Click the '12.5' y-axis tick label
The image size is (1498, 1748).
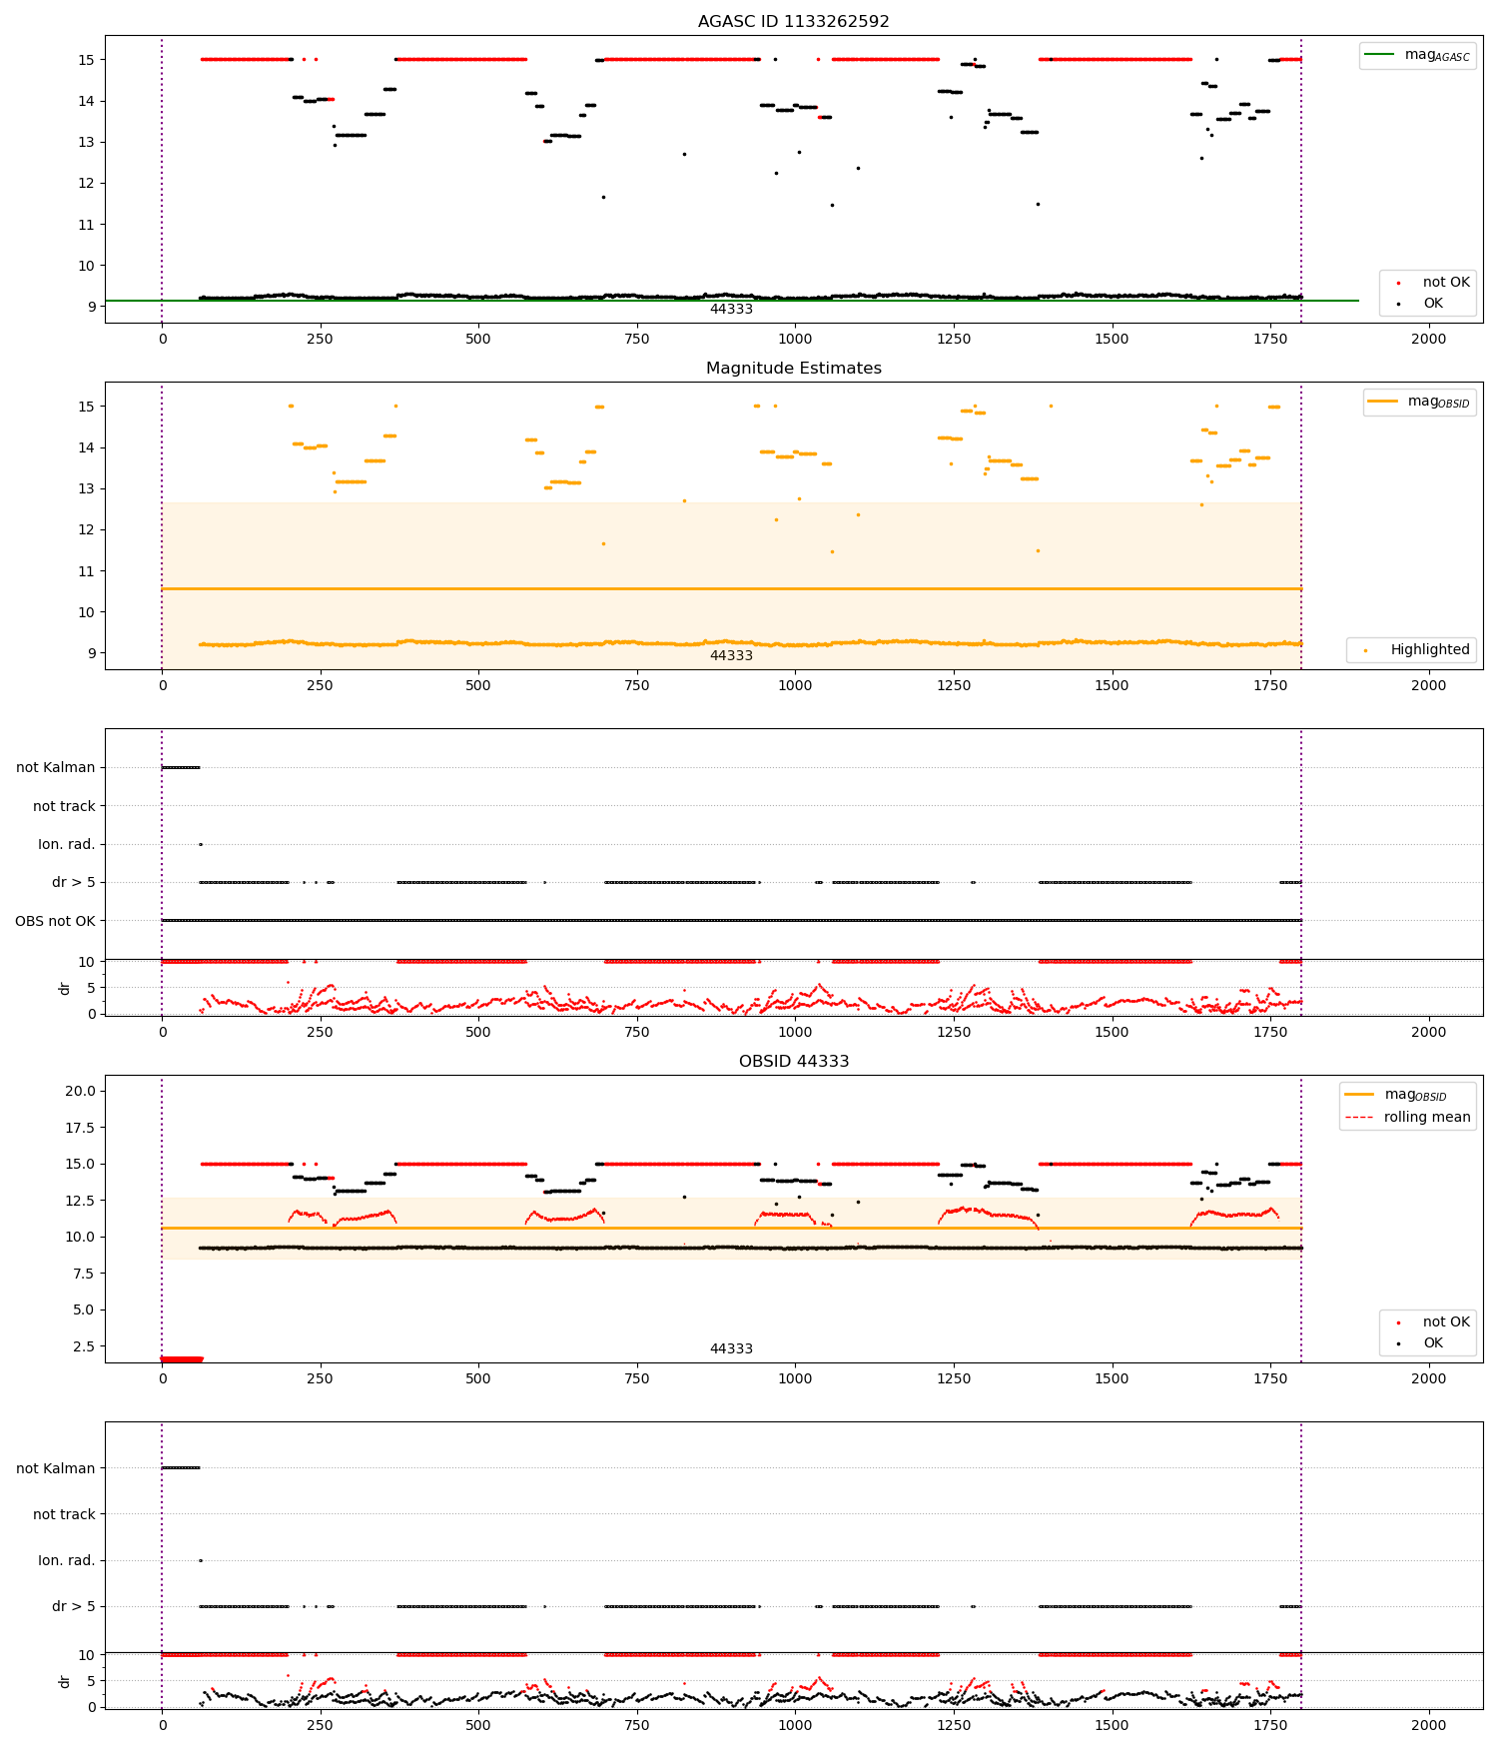coord(80,1200)
